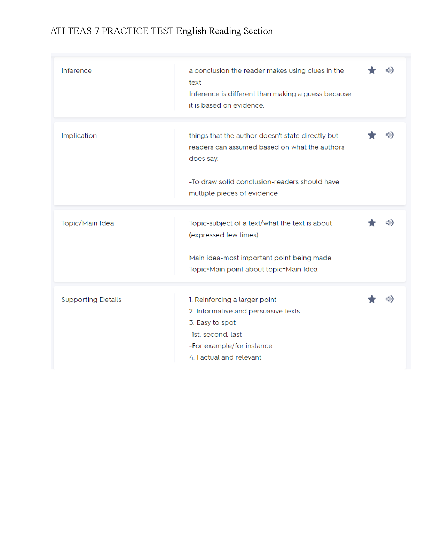Click the term "Implication"
This screenshot has width=426, height=552.
[x=79, y=136]
